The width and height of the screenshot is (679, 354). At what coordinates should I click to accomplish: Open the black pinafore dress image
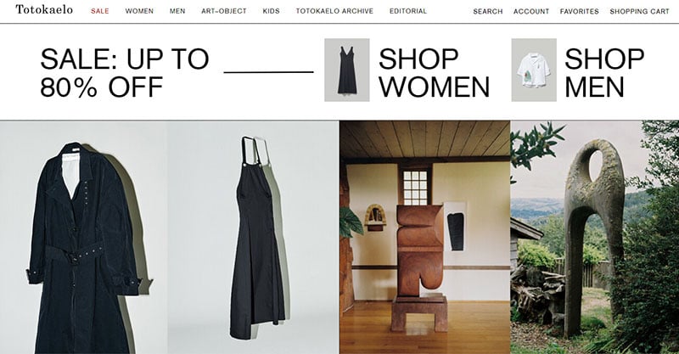[253, 237]
